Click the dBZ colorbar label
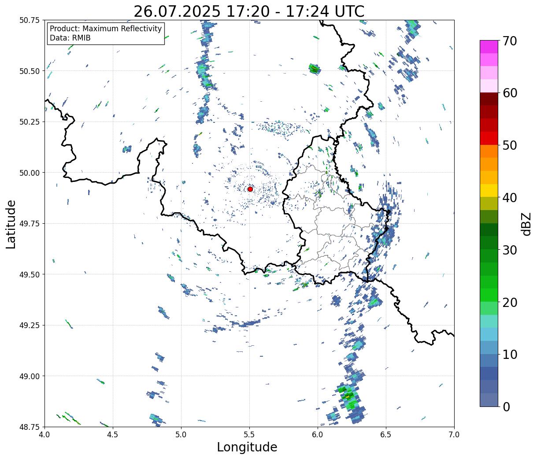The width and height of the screenshot is (537, 458). click(526, 223)
